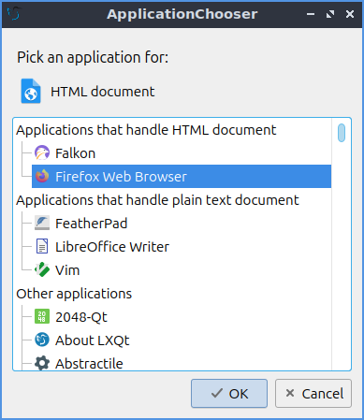Close the ApplicationChooser window
364x420 pixels.
(x=350, y=14)
